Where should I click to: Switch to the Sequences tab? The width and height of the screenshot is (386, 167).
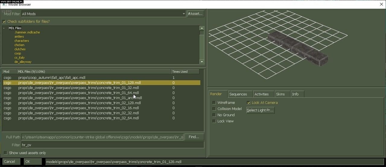(238, 94)
